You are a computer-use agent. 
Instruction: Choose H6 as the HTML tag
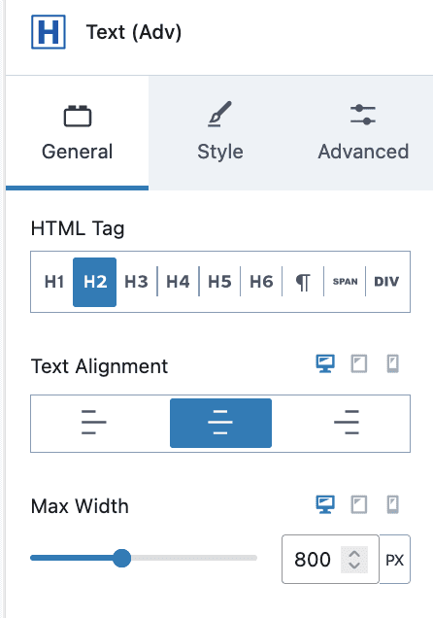(261, 282)
